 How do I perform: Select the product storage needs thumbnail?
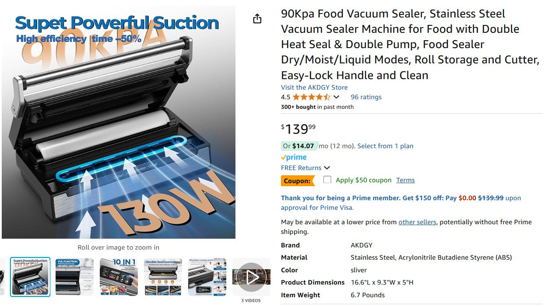point(207,277)
